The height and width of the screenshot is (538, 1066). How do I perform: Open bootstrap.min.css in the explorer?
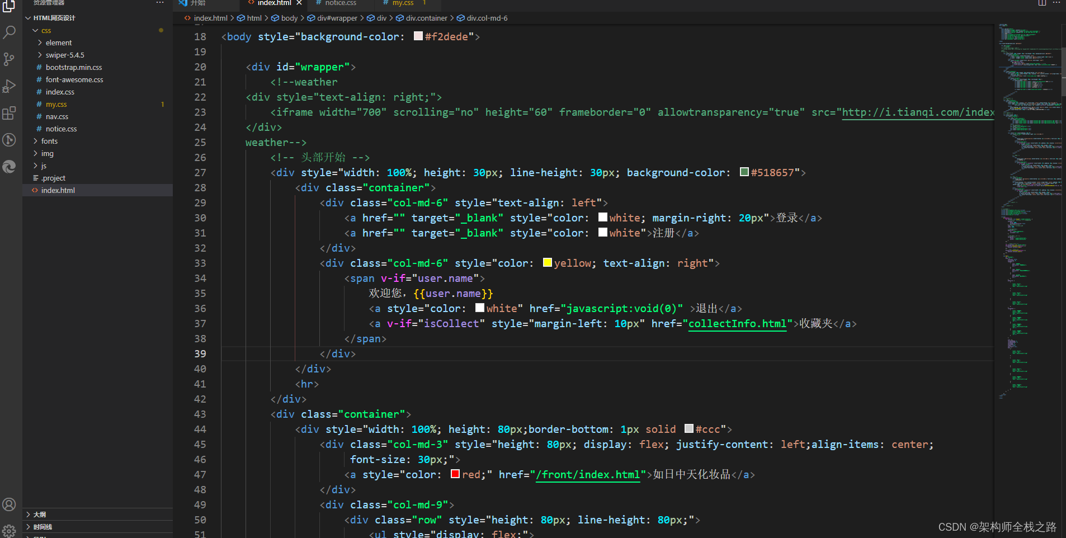tap(97, 67)
